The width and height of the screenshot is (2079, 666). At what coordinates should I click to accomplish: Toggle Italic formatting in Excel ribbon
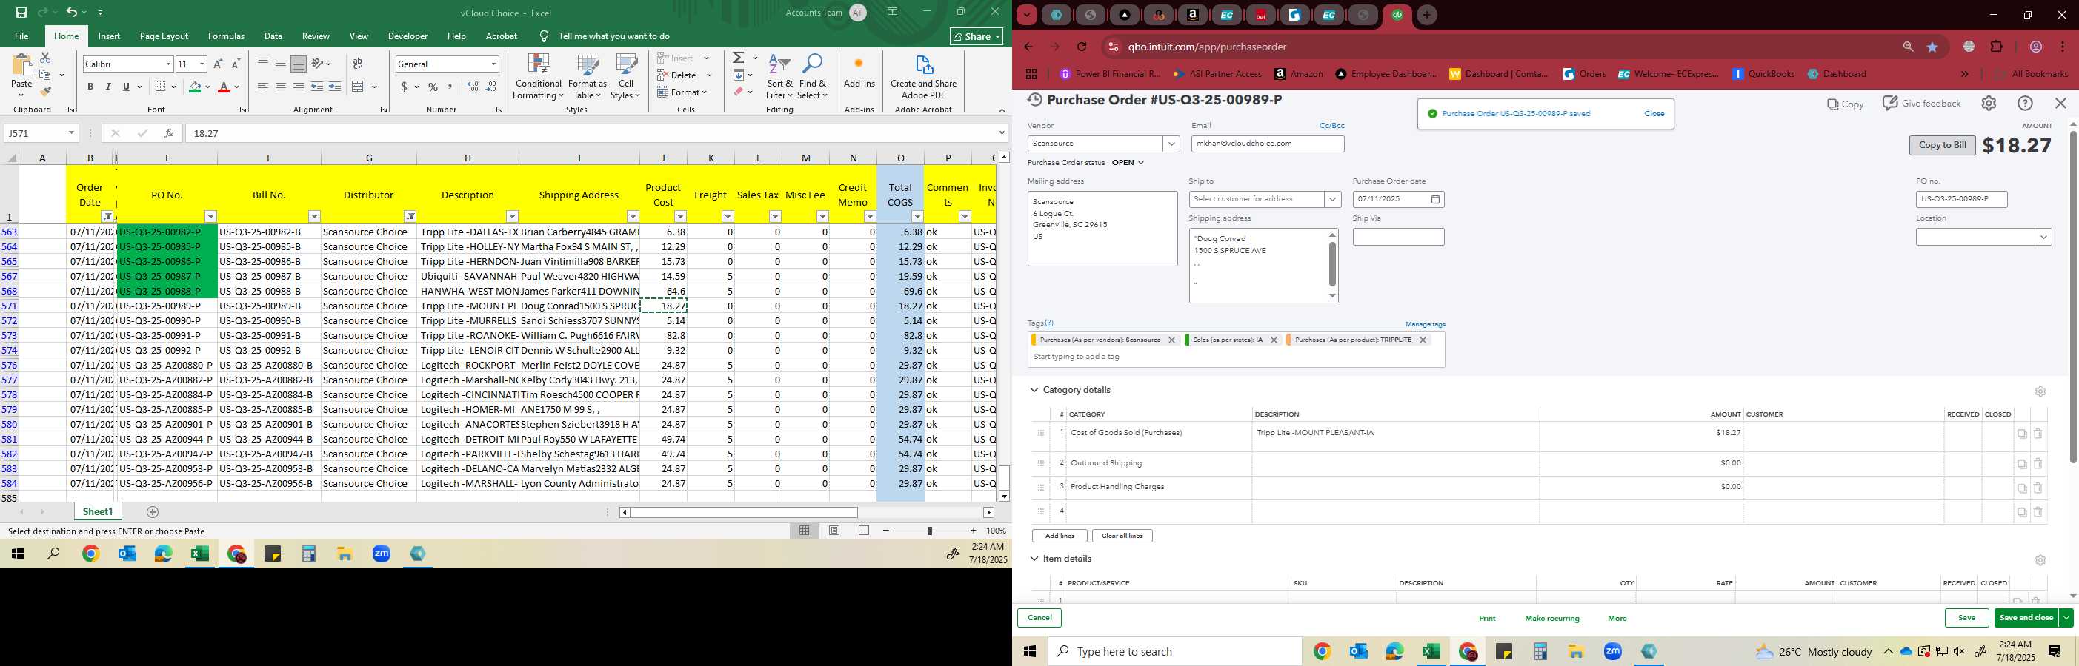click(x=108, y=87)
